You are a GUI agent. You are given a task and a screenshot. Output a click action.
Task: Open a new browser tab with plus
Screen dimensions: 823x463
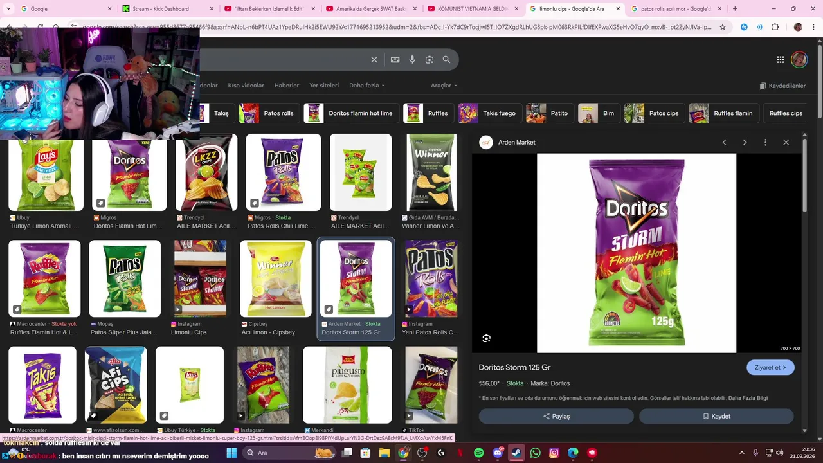(735, 9)
